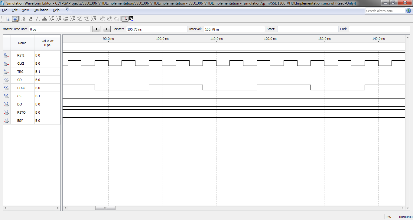This screenshot has height=220, width=413.
Task: Open the Simulation menu
Action: (x=41, y=10)
